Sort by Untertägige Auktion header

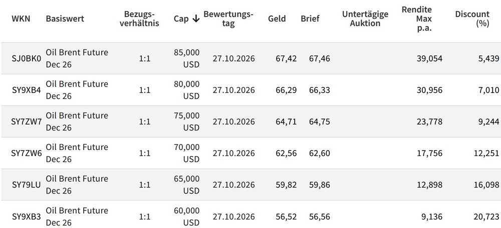point(365,19)
